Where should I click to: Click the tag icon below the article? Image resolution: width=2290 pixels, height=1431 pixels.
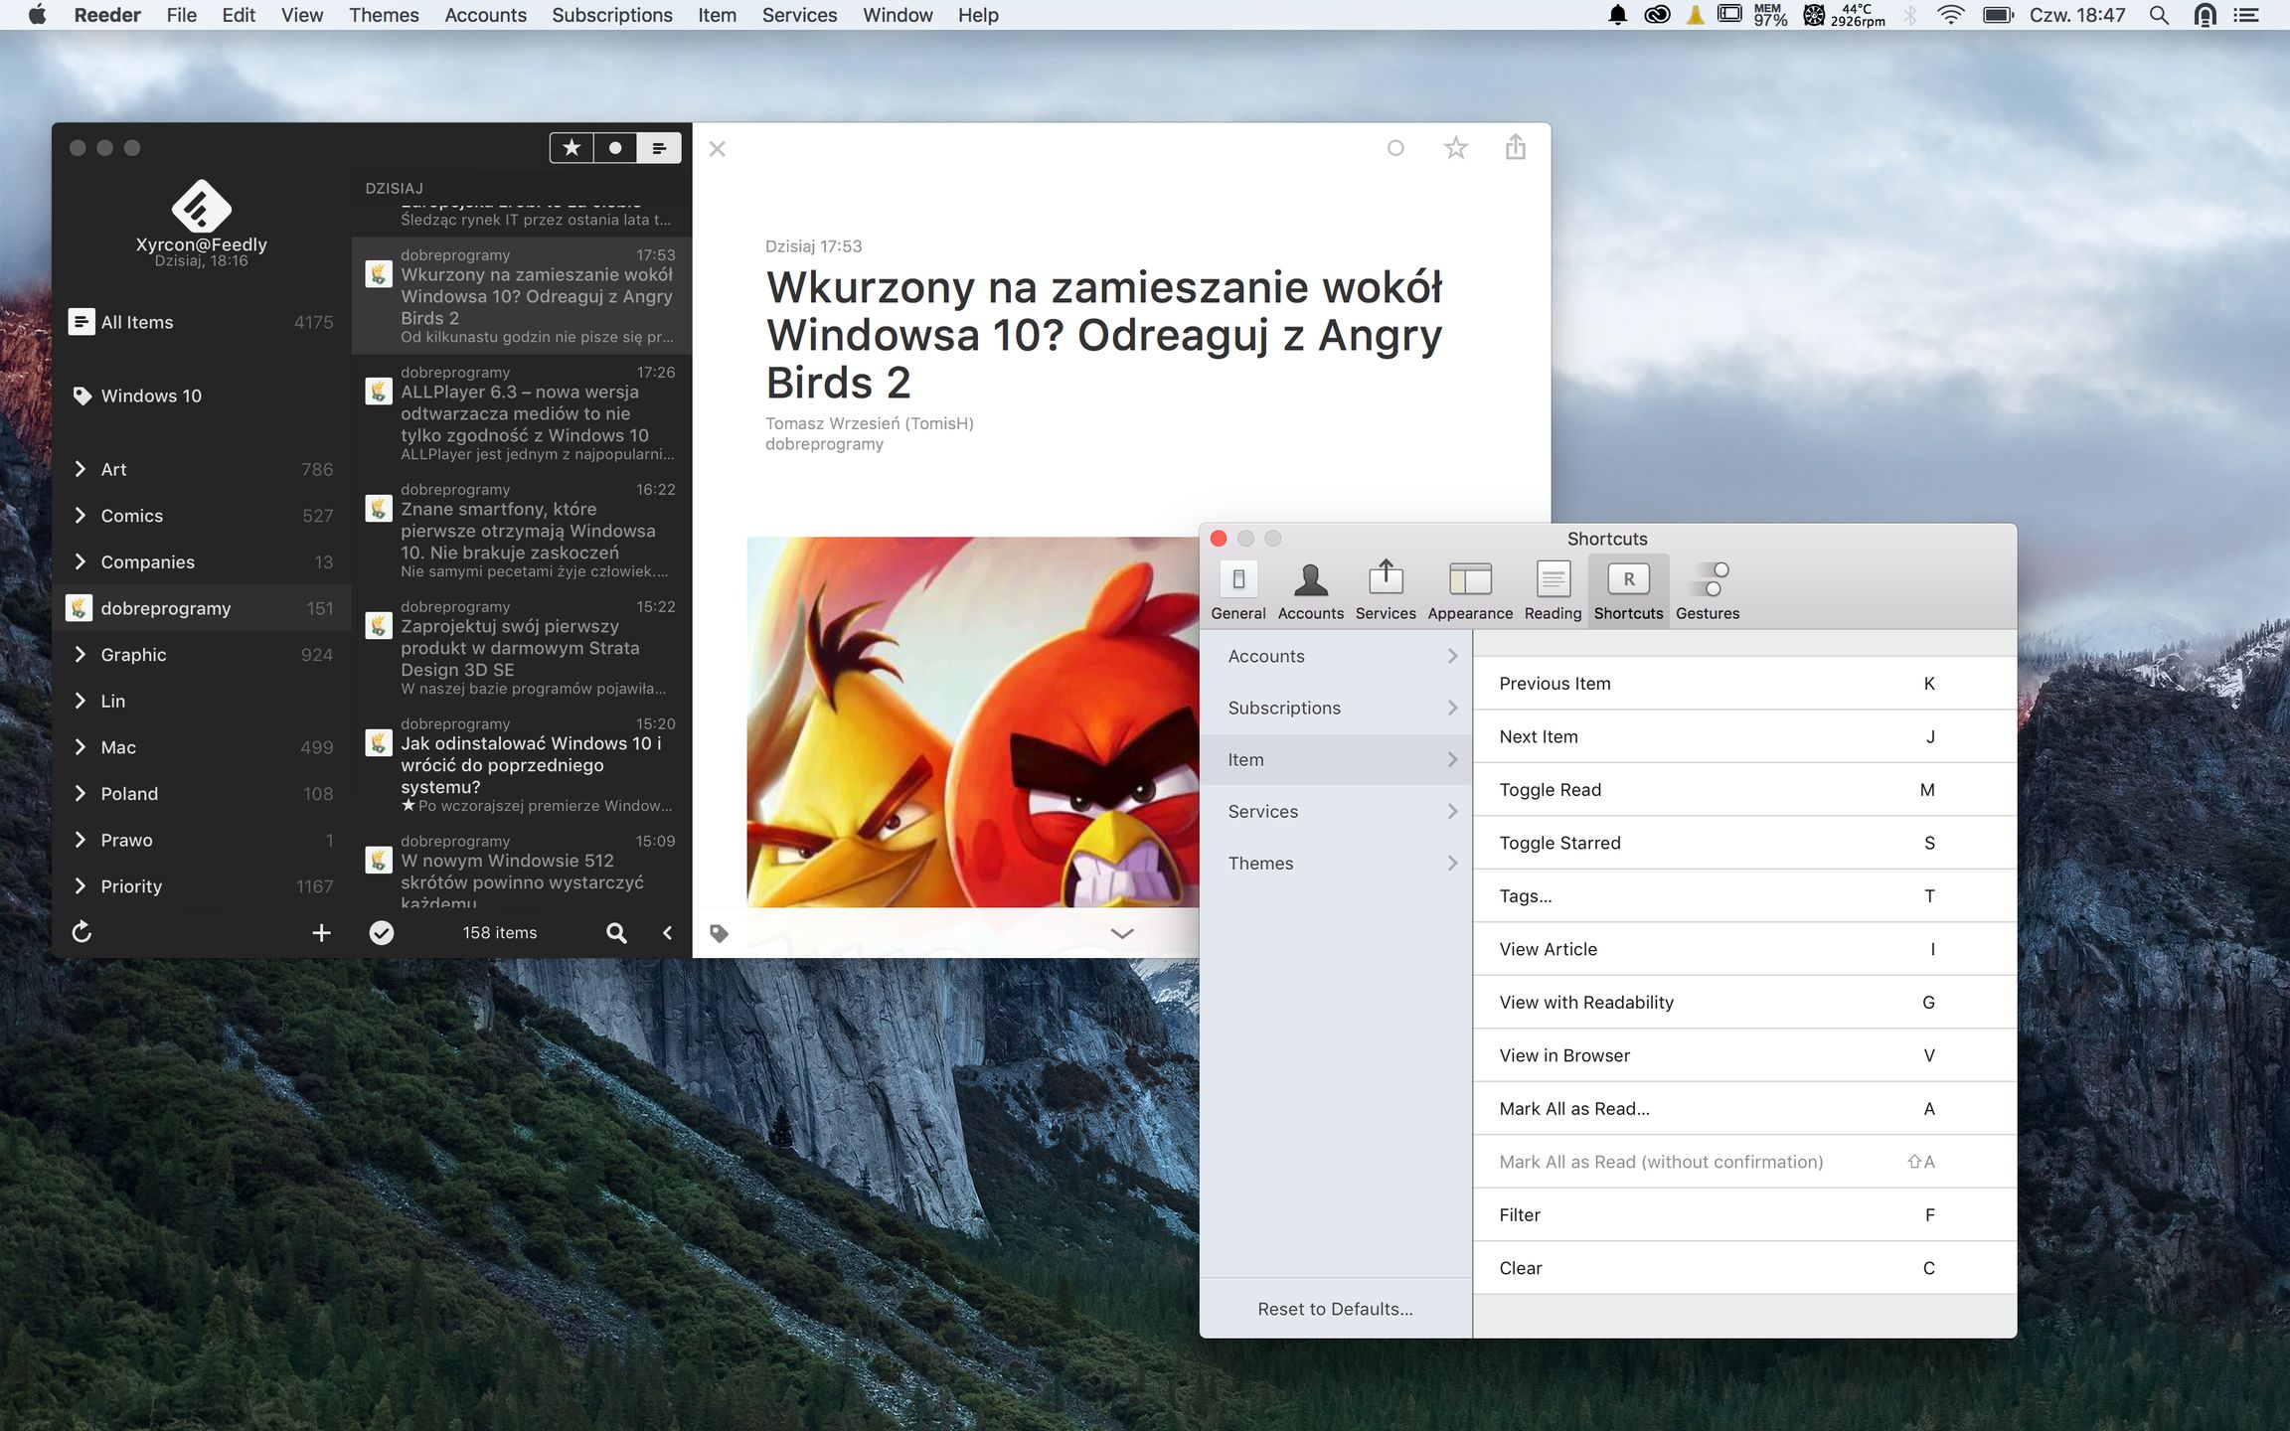point(719,933)
